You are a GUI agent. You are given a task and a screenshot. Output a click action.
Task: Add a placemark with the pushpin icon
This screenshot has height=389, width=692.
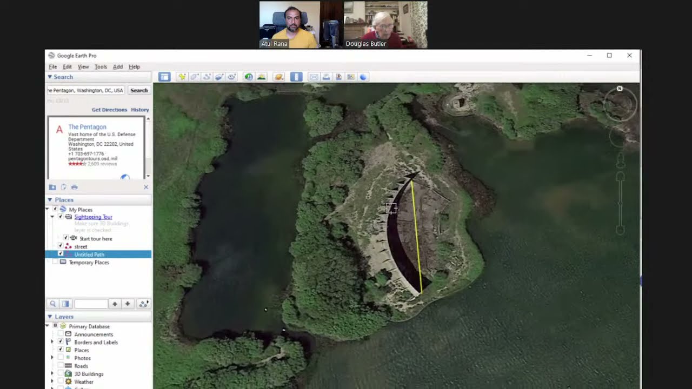182,77
